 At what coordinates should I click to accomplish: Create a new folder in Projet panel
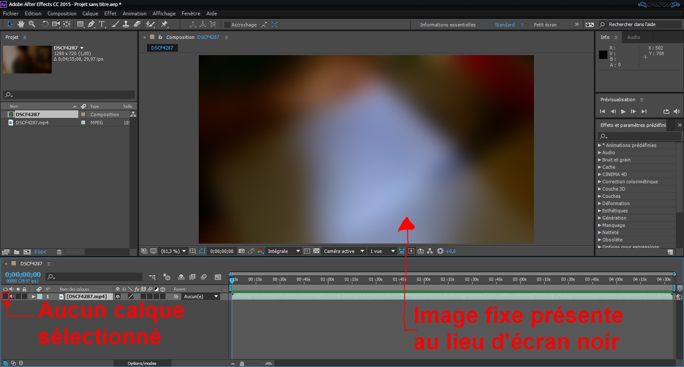[17, 252]
